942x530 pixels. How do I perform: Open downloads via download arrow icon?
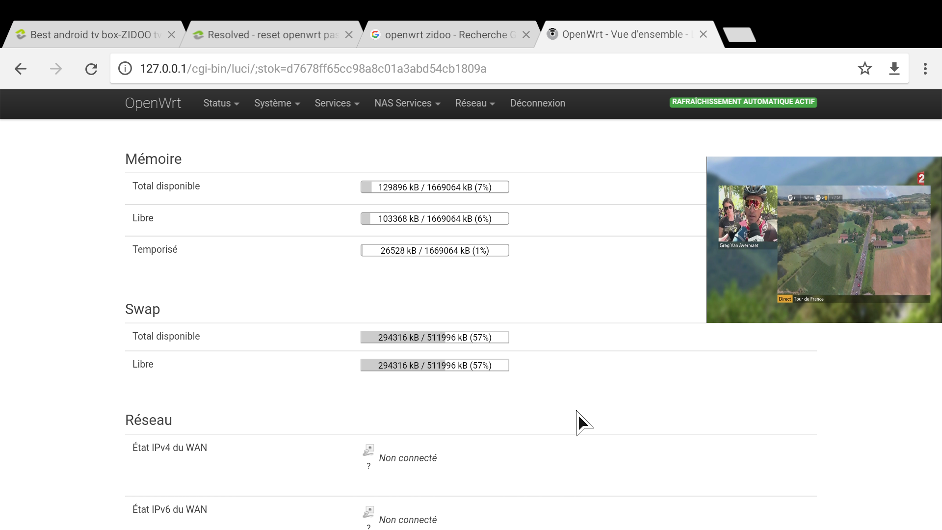(x=894, y=69)
